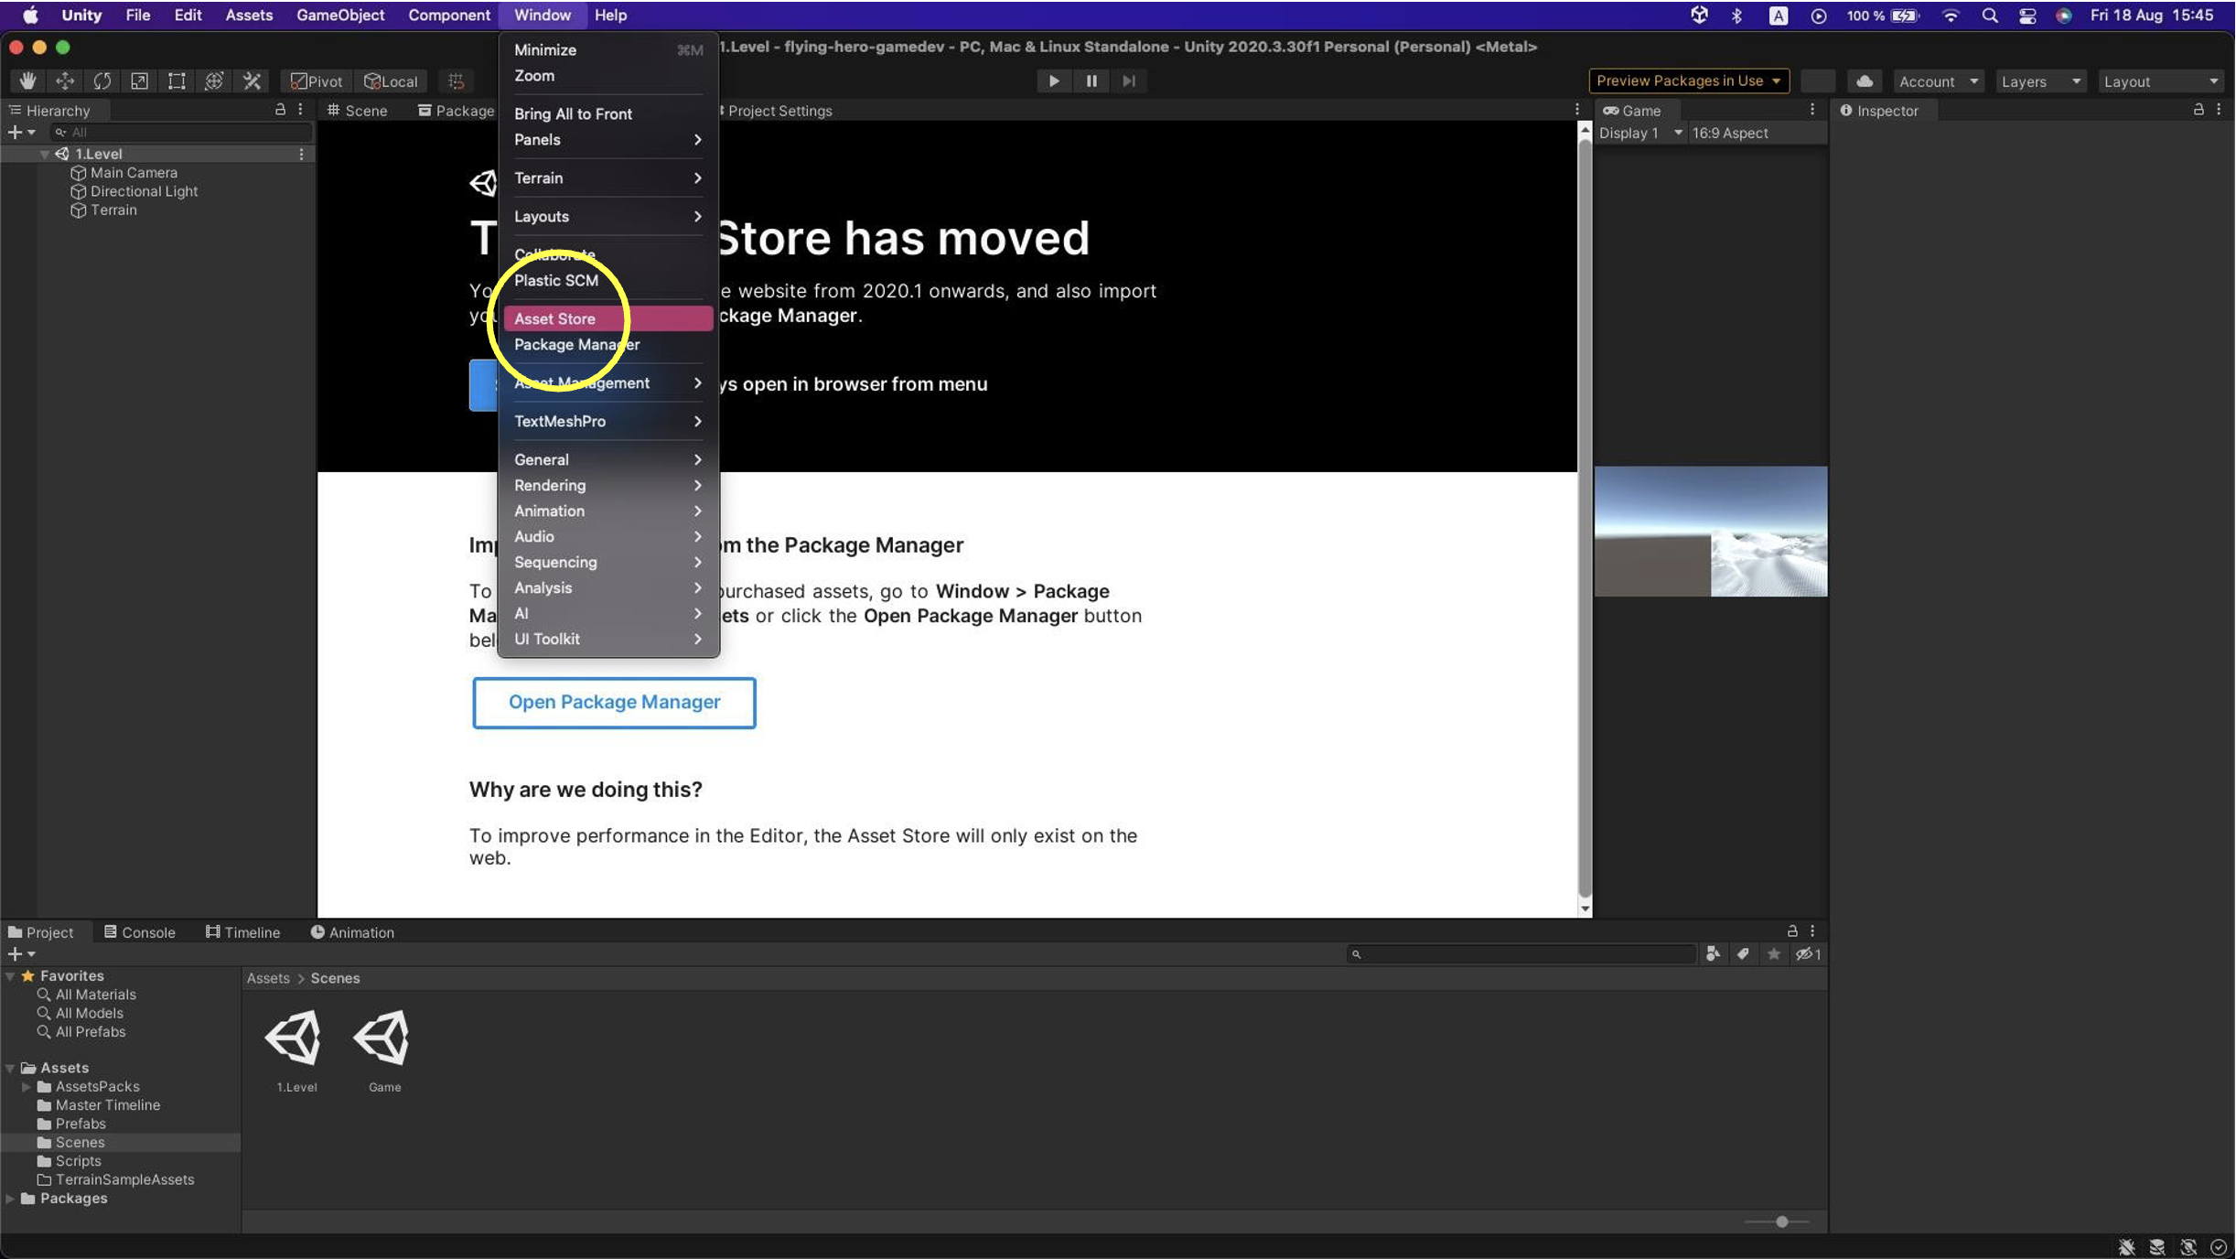This screenshot has height=1259, width=2236.
Task: Open cloud services icon
Action: point(1865,81)
